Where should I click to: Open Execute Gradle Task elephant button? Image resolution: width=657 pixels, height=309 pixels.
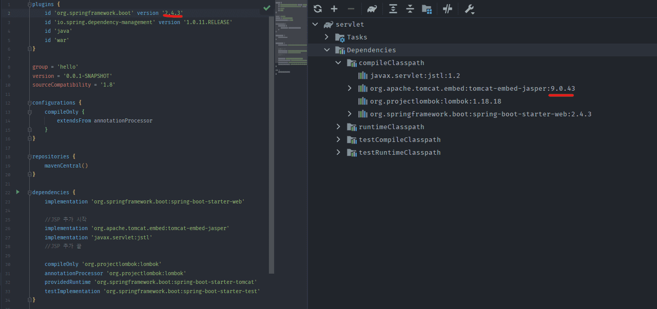[372, 8]
